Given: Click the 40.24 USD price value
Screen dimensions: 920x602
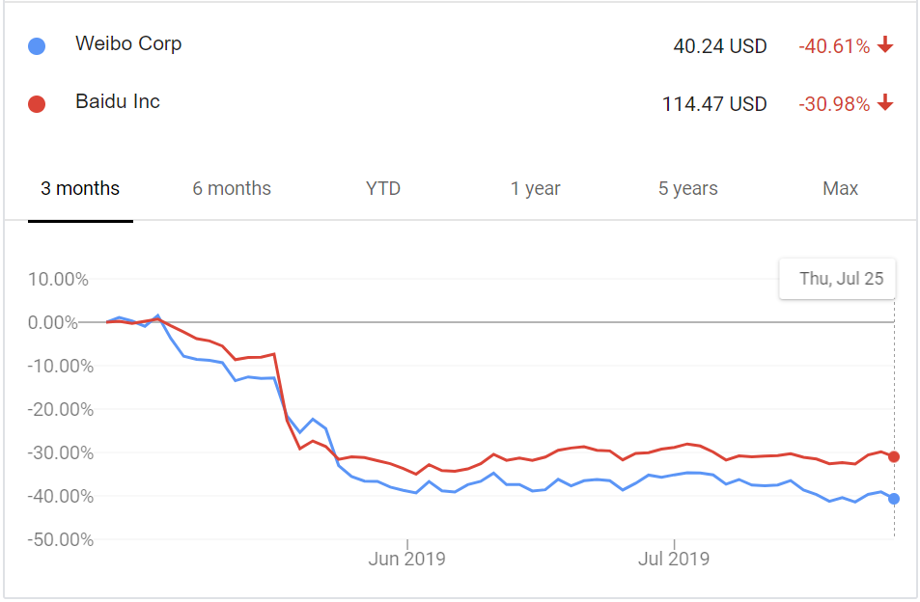Looking at the screenshot, I should point(720,46).
